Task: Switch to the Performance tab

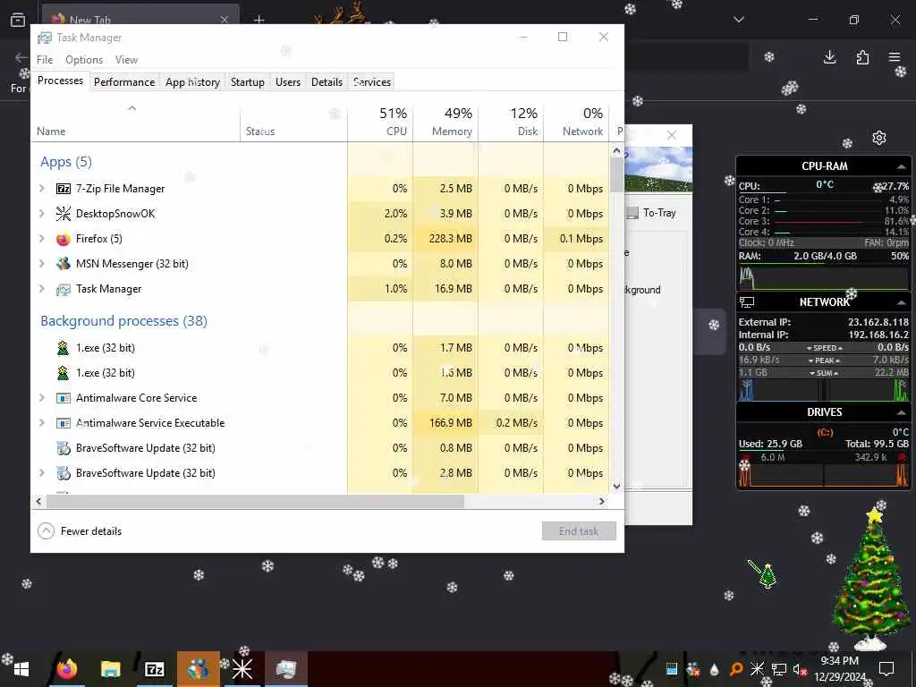Action: [124, 81]
